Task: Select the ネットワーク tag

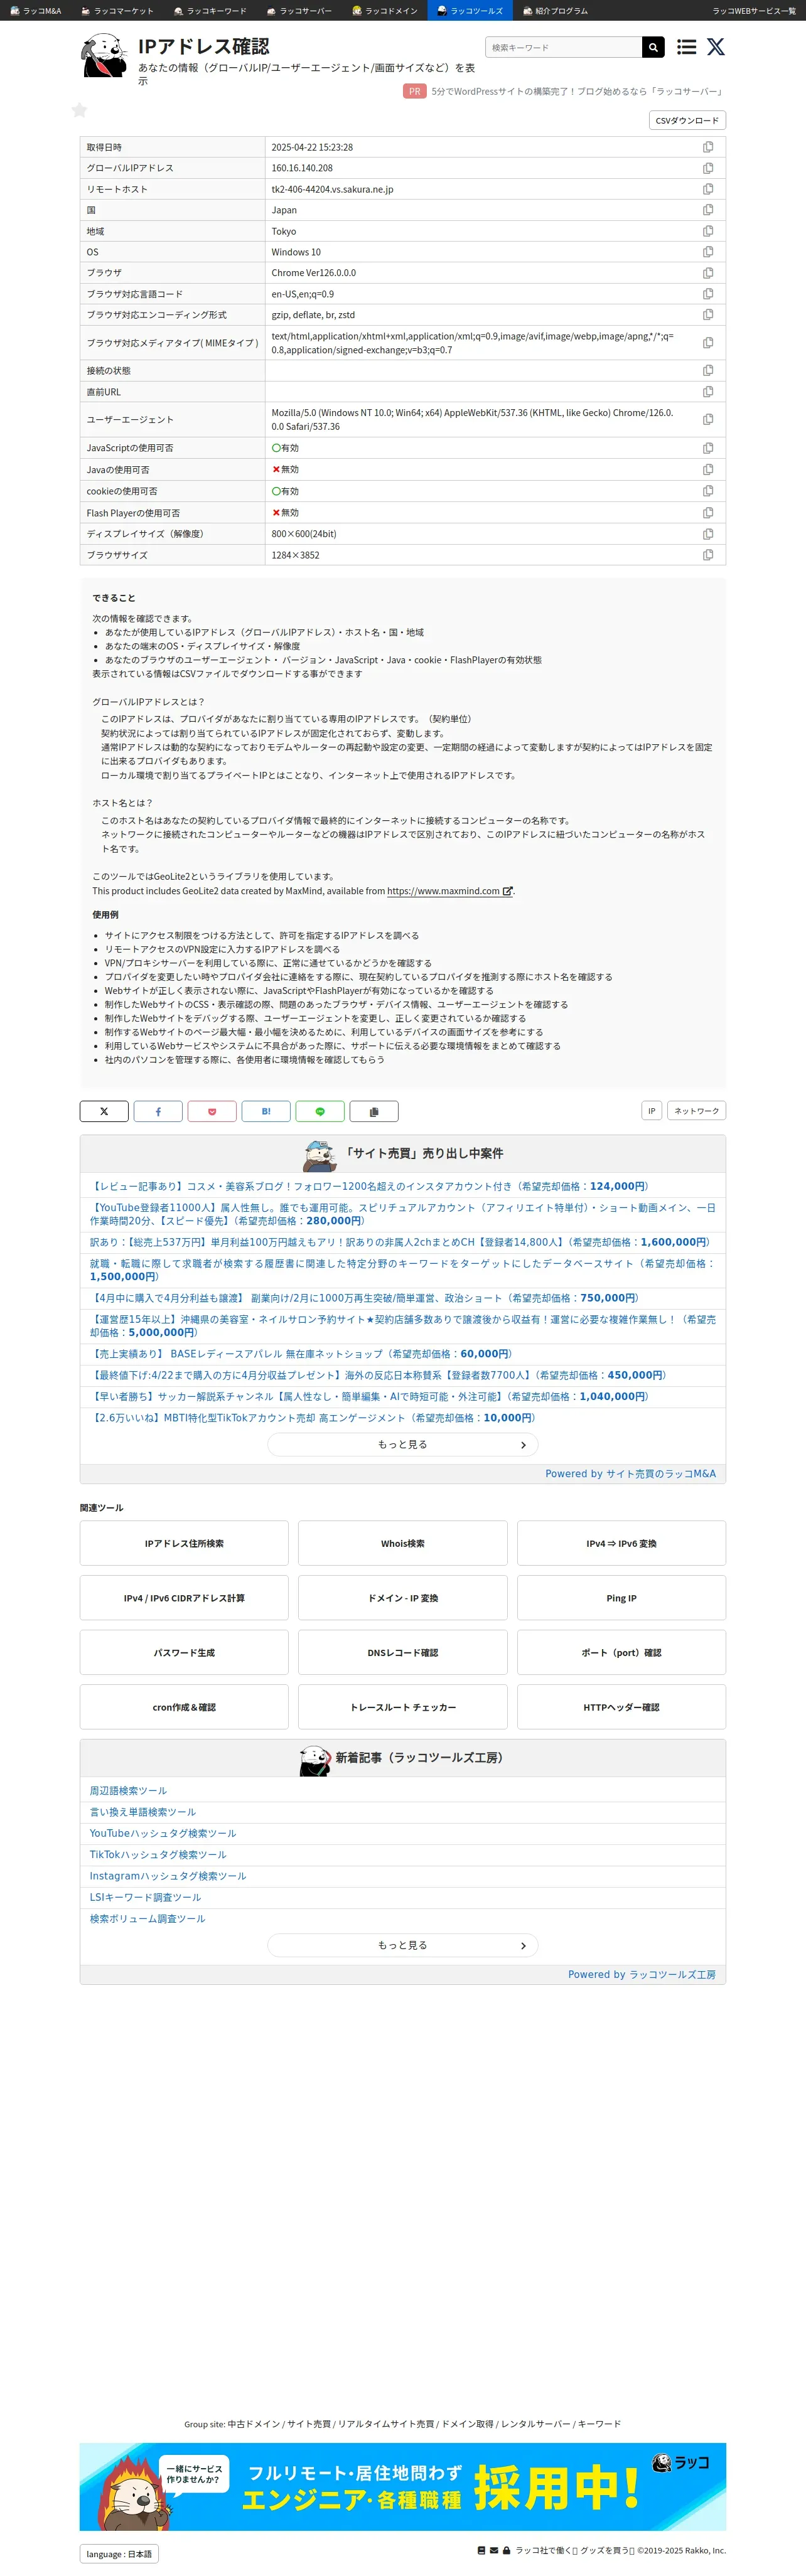Action: (696, 1111)
